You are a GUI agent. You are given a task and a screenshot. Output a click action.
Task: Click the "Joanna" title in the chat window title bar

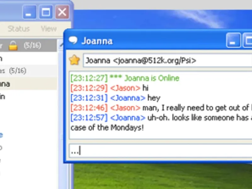97,41
